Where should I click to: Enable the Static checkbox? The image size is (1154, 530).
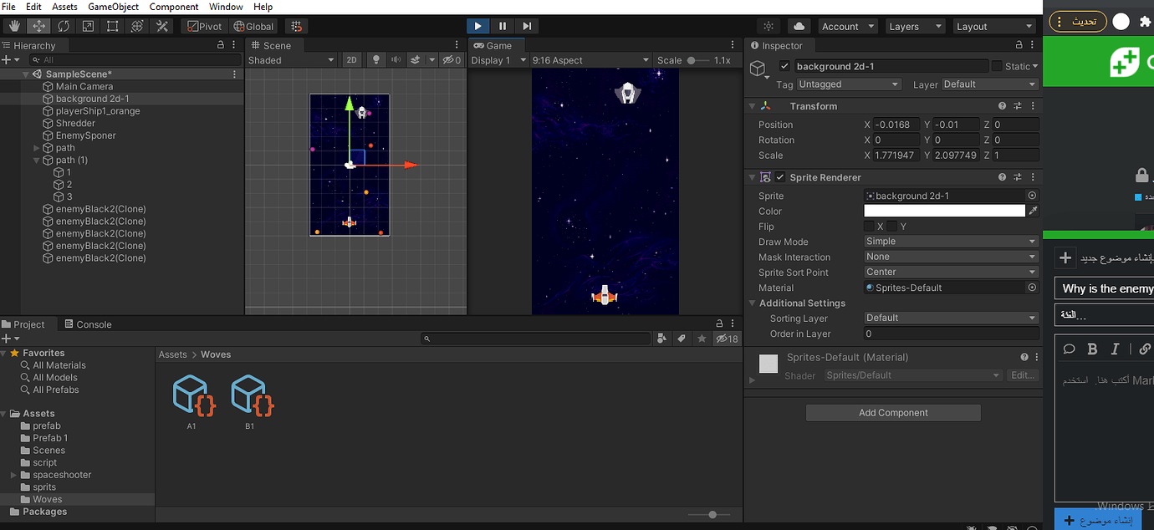(x=997, y=66)
